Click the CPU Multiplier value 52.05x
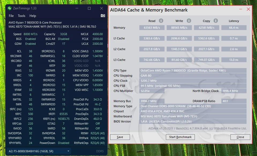Image resolution: width=257 pixels, height=156 pixels. [152, 91]
